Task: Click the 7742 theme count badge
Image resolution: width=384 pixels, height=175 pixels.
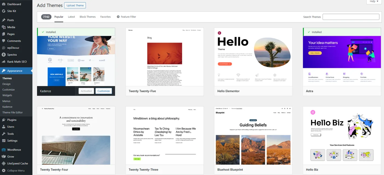Action: (46, 17)
